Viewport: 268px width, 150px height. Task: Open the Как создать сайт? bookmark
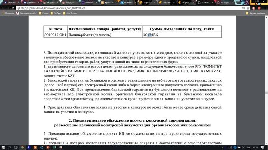(26, 13)
